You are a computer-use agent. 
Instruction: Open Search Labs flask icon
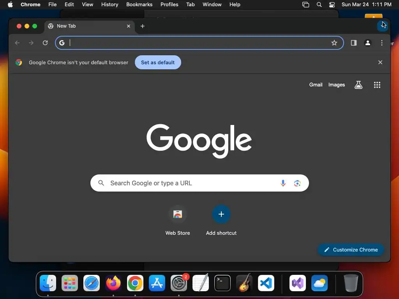tap(358, 84)
